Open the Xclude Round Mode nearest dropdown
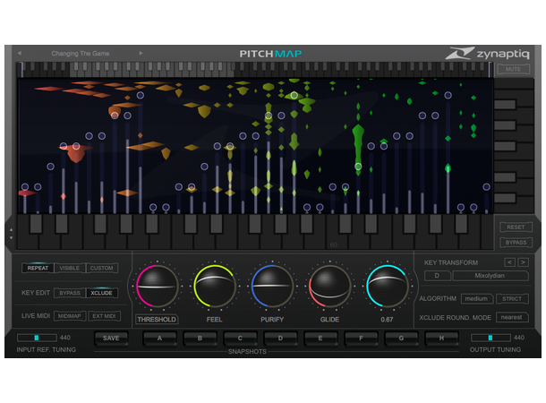 [512, 317]
